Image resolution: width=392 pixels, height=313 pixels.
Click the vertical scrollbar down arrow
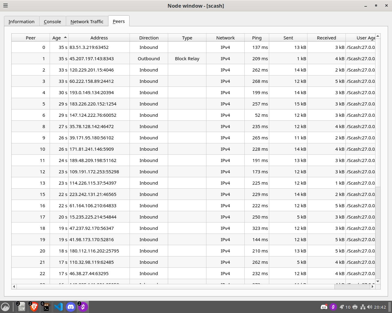click(x=378, y=281)
